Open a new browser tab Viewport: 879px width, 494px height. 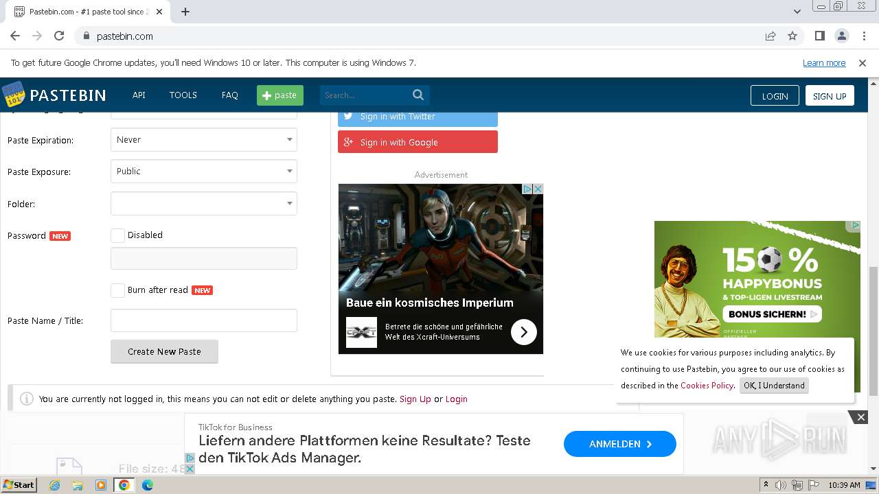[185, 12]
